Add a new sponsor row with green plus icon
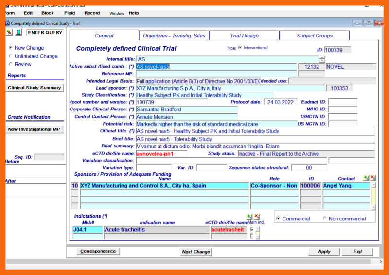This screenshot has height=275, width=389. click(366, 178)
